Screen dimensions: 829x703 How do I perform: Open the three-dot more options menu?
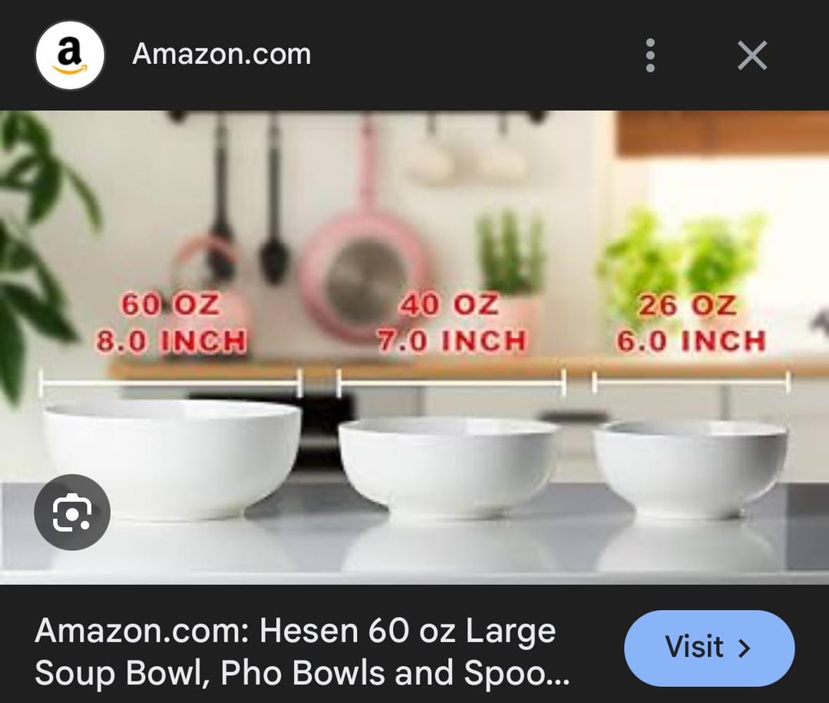point(650,55)
